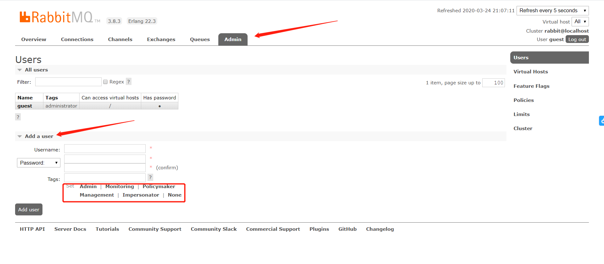The image size is (604, 264).
Task: Focus the Tags input field
Action: click(x=105, y=178)
